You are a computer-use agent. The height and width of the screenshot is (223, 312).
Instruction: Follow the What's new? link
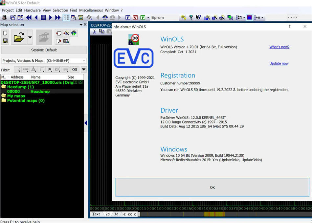pos(279,47)
